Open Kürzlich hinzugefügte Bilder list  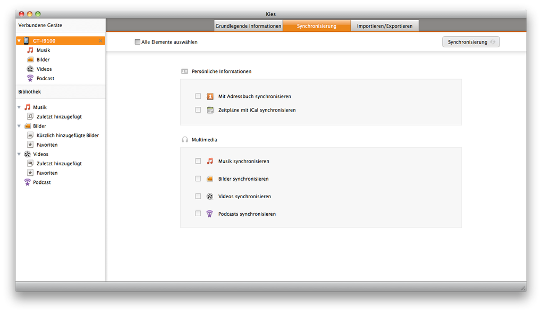tap(68, 135)
